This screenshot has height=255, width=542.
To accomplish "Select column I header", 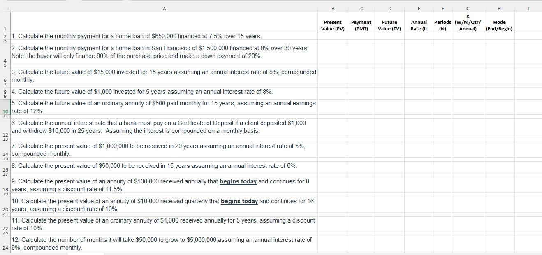I will pyautogui.click(x=528, y=8).
